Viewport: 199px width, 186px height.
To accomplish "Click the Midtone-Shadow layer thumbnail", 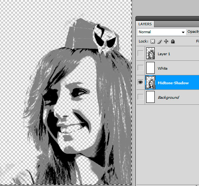I will pos(150,82).
